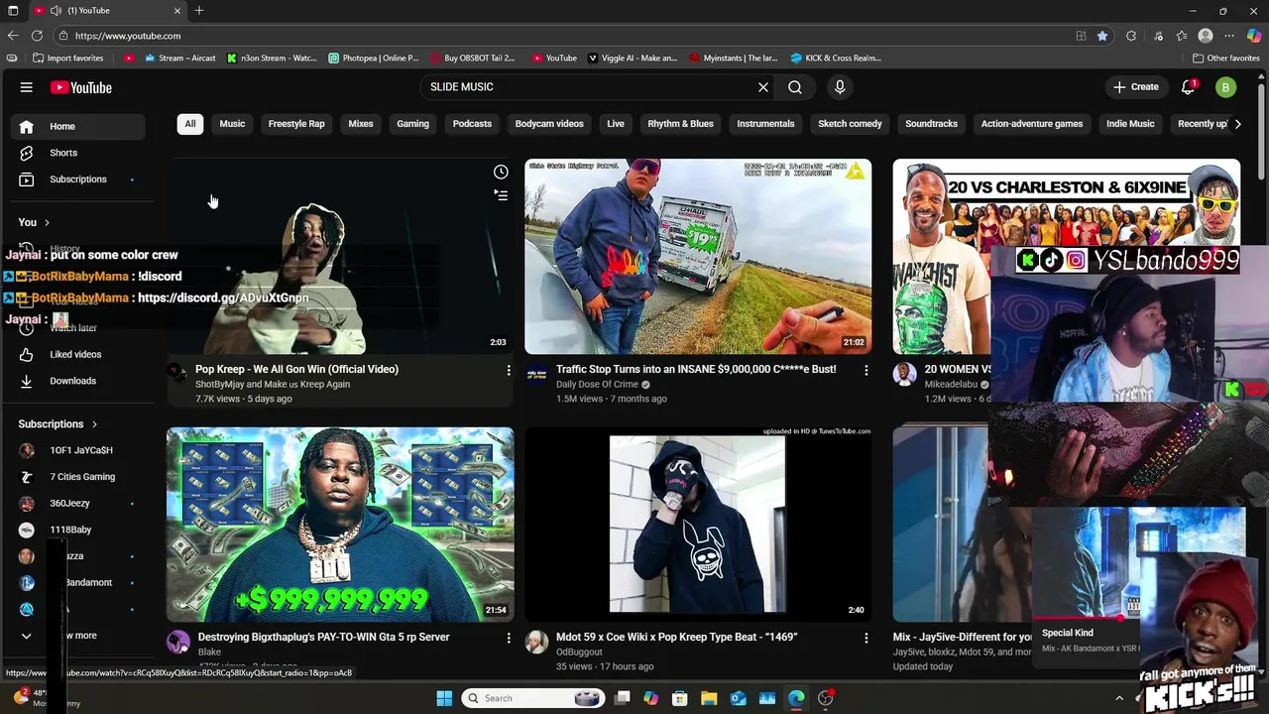
Task: Open the Blake channel link
Action: point(209,652)
